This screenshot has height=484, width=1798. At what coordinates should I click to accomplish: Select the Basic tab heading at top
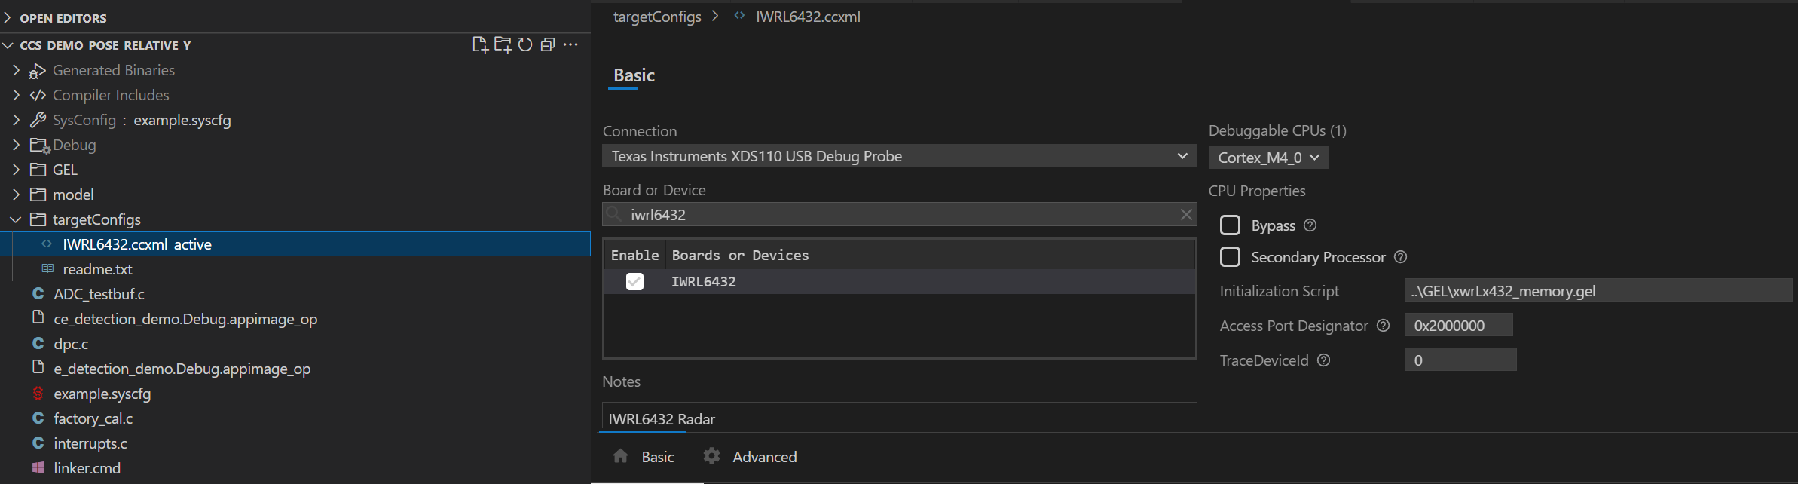[634, 75]
